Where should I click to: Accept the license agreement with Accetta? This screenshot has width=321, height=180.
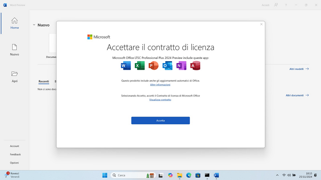pos(160,120)
